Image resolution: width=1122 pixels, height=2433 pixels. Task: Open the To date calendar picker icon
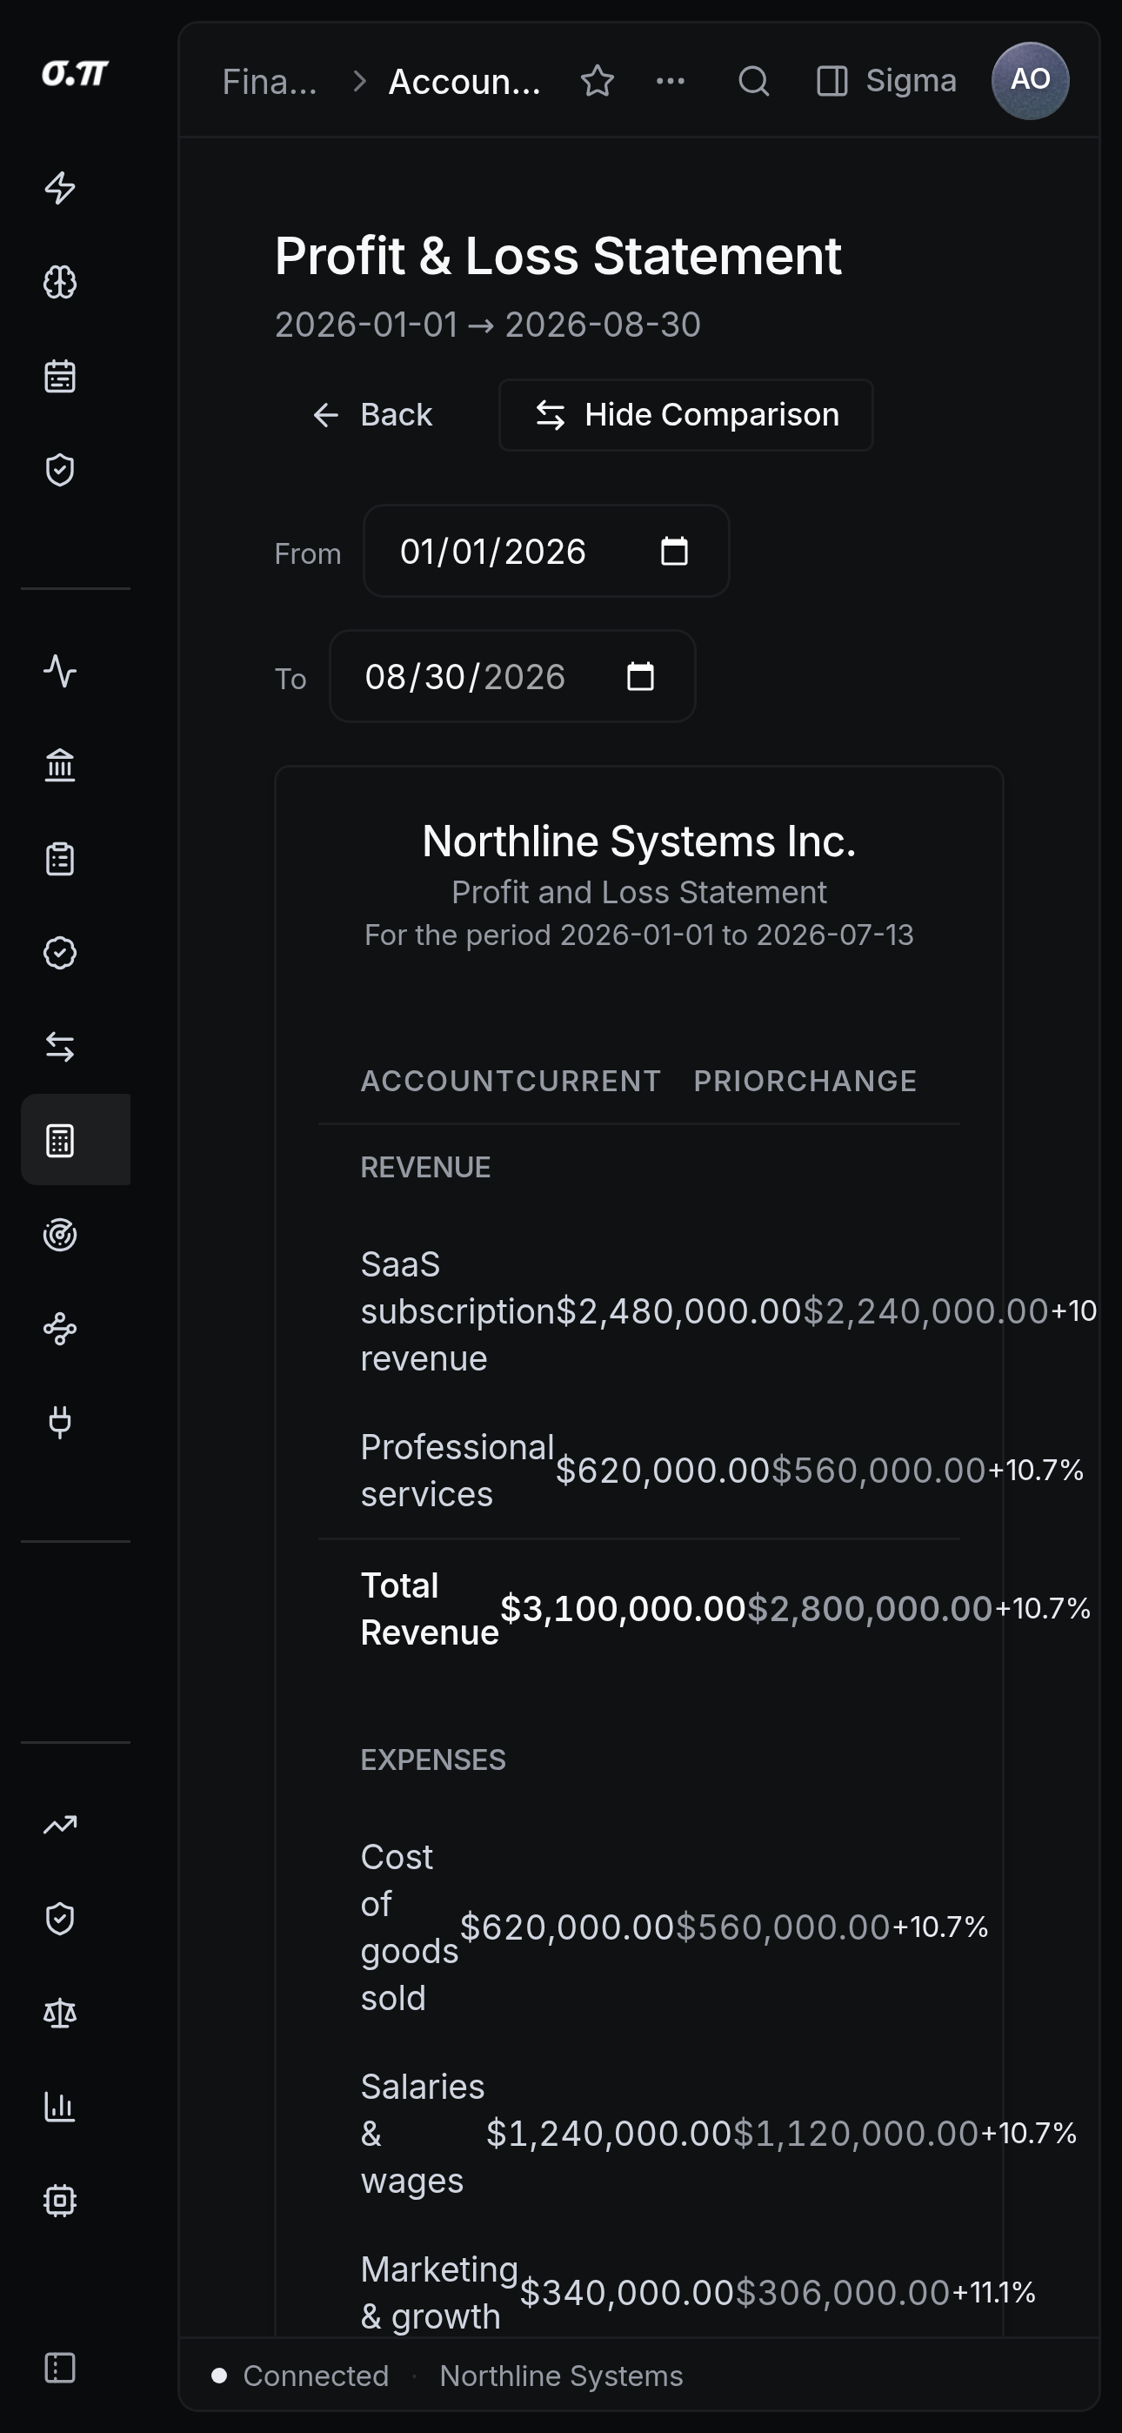(x=640, y=676)
